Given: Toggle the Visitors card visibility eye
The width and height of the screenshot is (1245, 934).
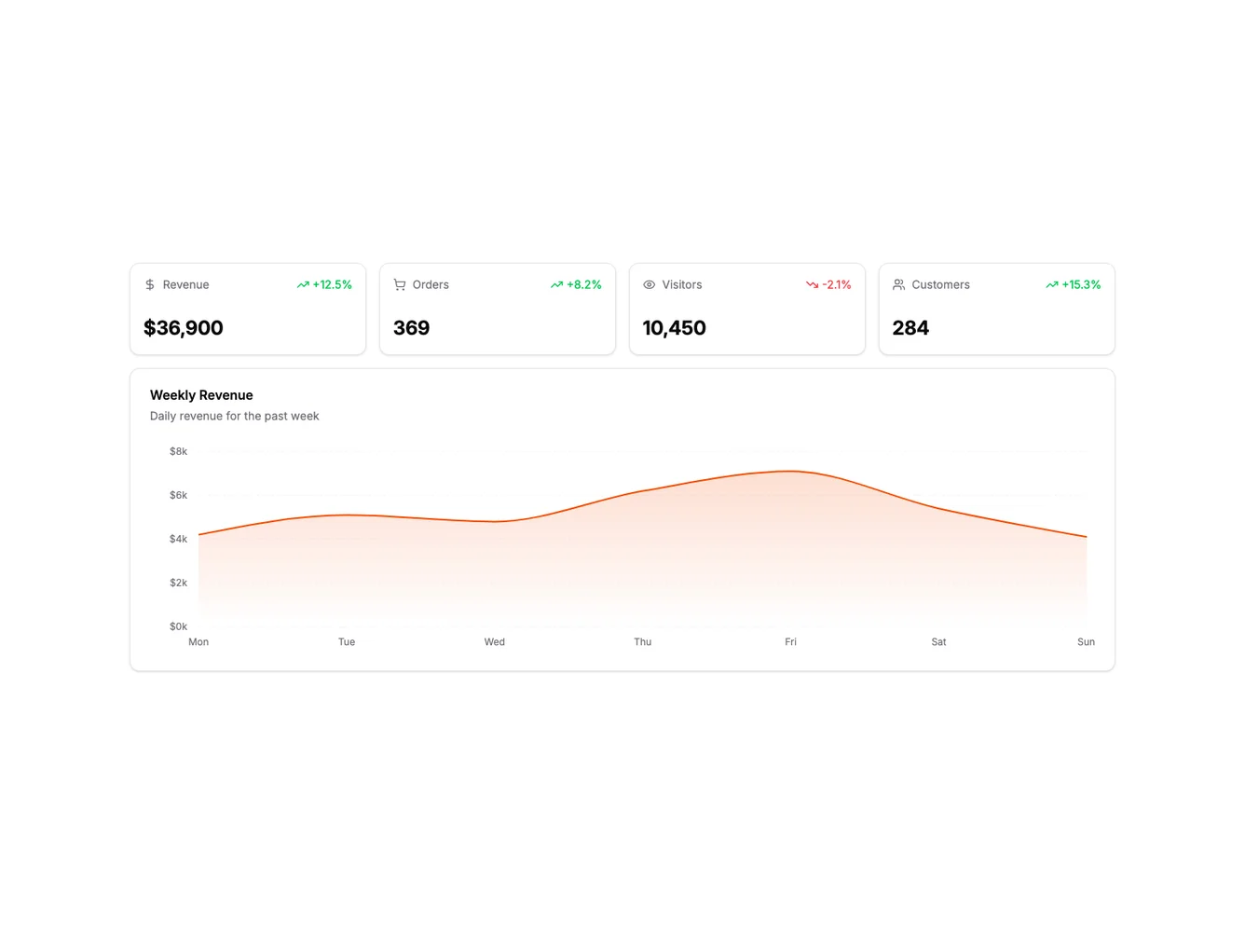Looking at the screenshot, I should (x=649, y=284).
